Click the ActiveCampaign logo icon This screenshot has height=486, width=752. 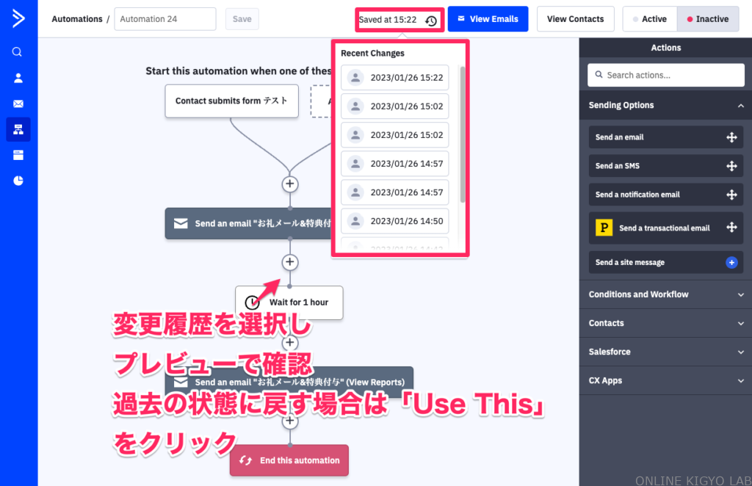coord(18,18)
